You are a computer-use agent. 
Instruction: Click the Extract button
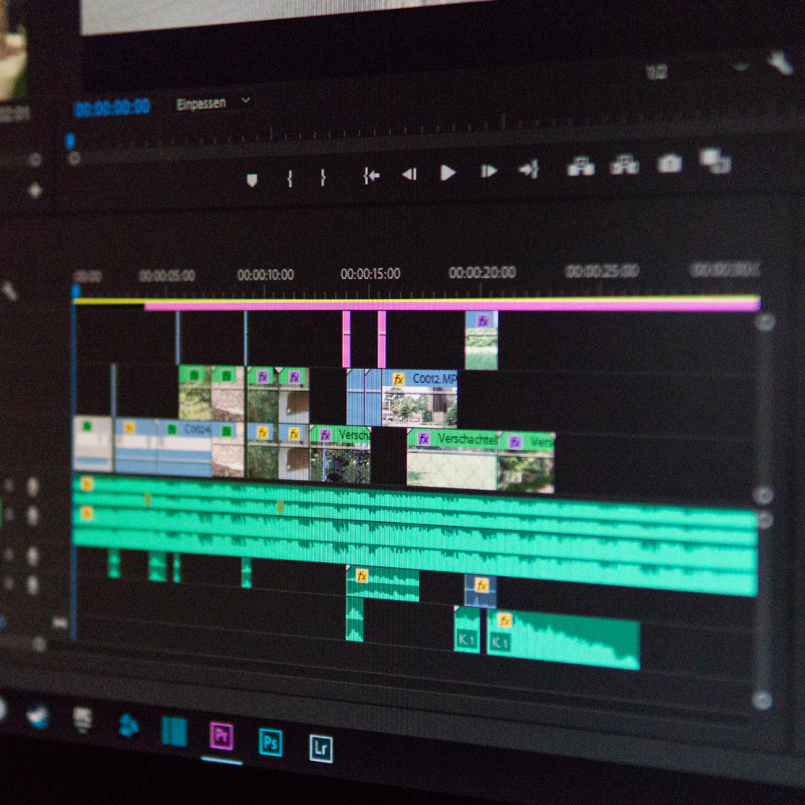624,165
